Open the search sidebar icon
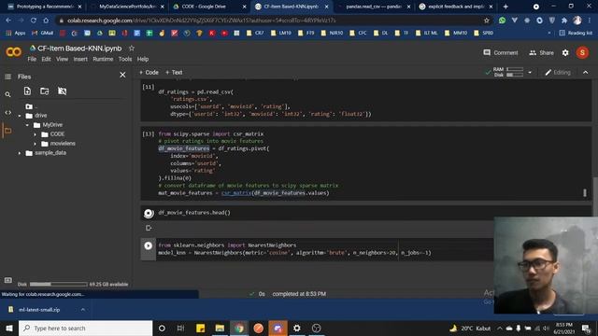The image size is (598, 336). tap(7, 94)
